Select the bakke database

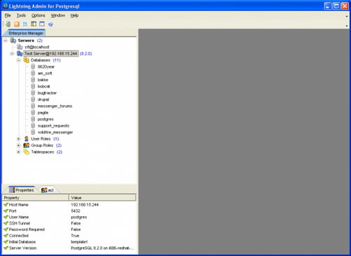(x=43, y=80)
